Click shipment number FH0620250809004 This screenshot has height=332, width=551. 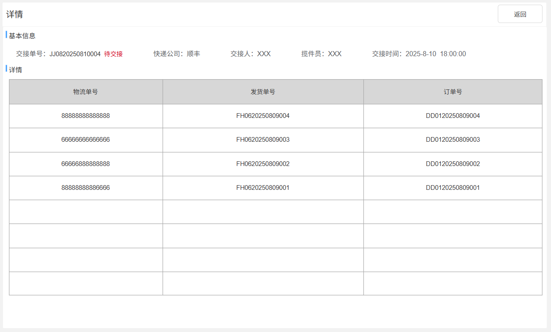263,116
